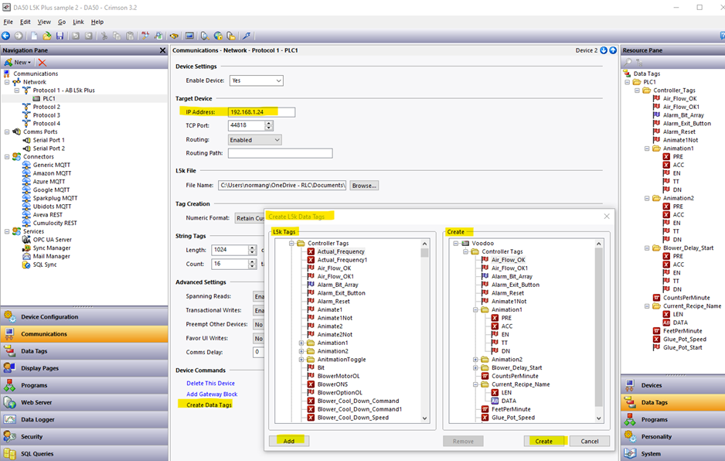Click the binoculars search icon
Viewport: 725px width, 461px height.
click(x=174, y=36)
